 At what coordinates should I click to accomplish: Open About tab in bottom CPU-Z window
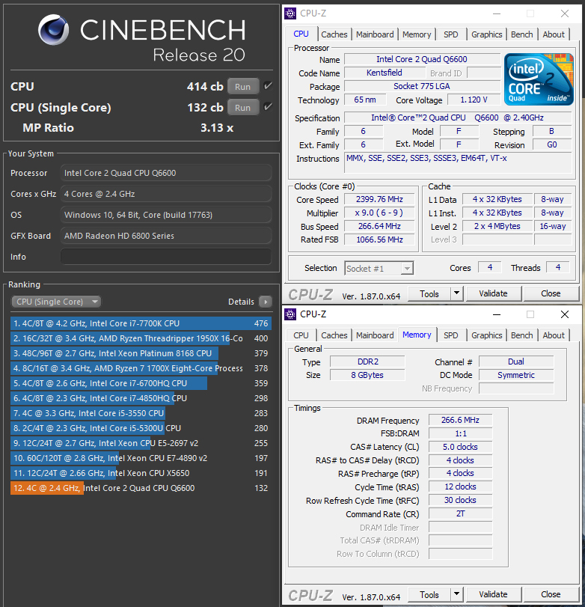554,335
